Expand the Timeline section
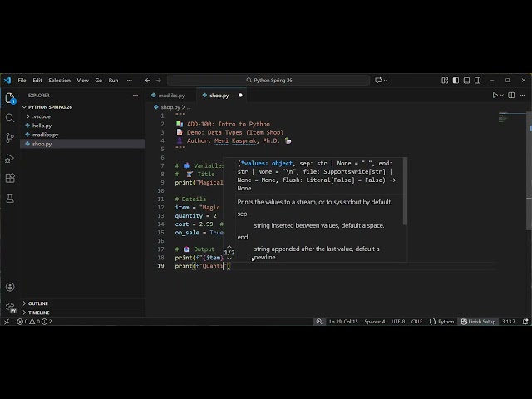532x399 pixels. click(39, 313)
